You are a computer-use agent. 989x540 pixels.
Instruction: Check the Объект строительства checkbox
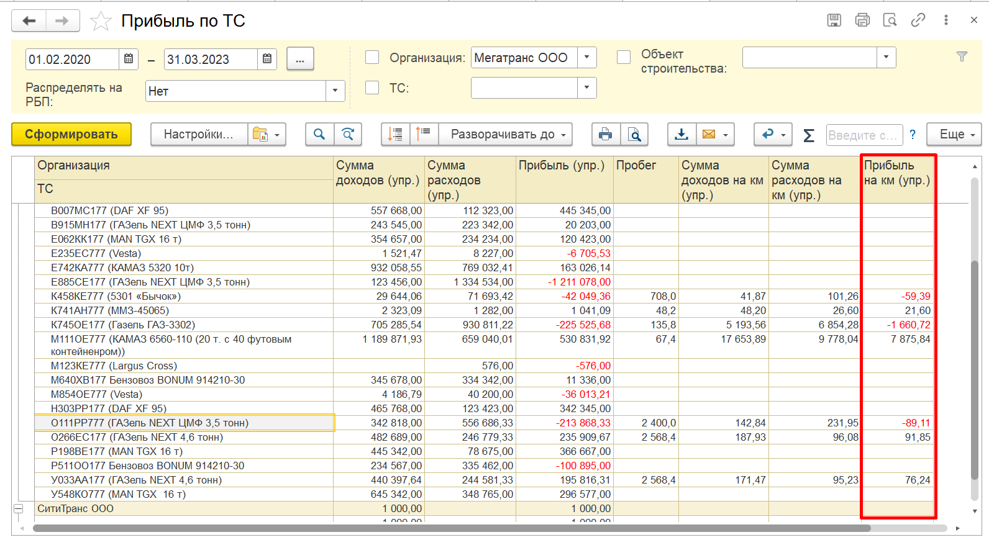(624, 57)
